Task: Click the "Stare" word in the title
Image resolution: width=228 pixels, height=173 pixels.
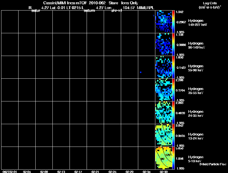Action: click(x=113, y=3)
